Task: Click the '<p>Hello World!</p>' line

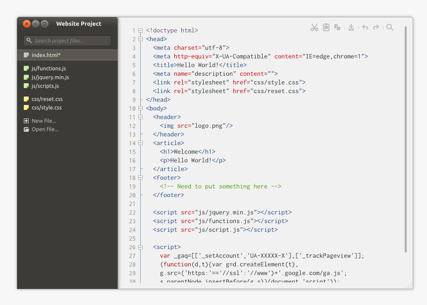Action: pyautogui.click(x=193, y=160)
